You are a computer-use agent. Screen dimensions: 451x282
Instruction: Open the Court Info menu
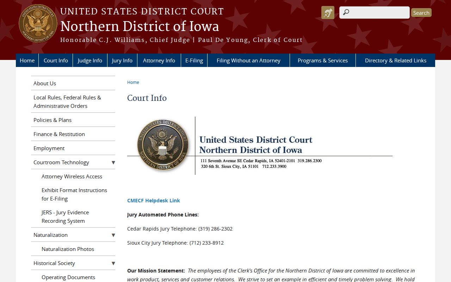[x=56, y=60]
